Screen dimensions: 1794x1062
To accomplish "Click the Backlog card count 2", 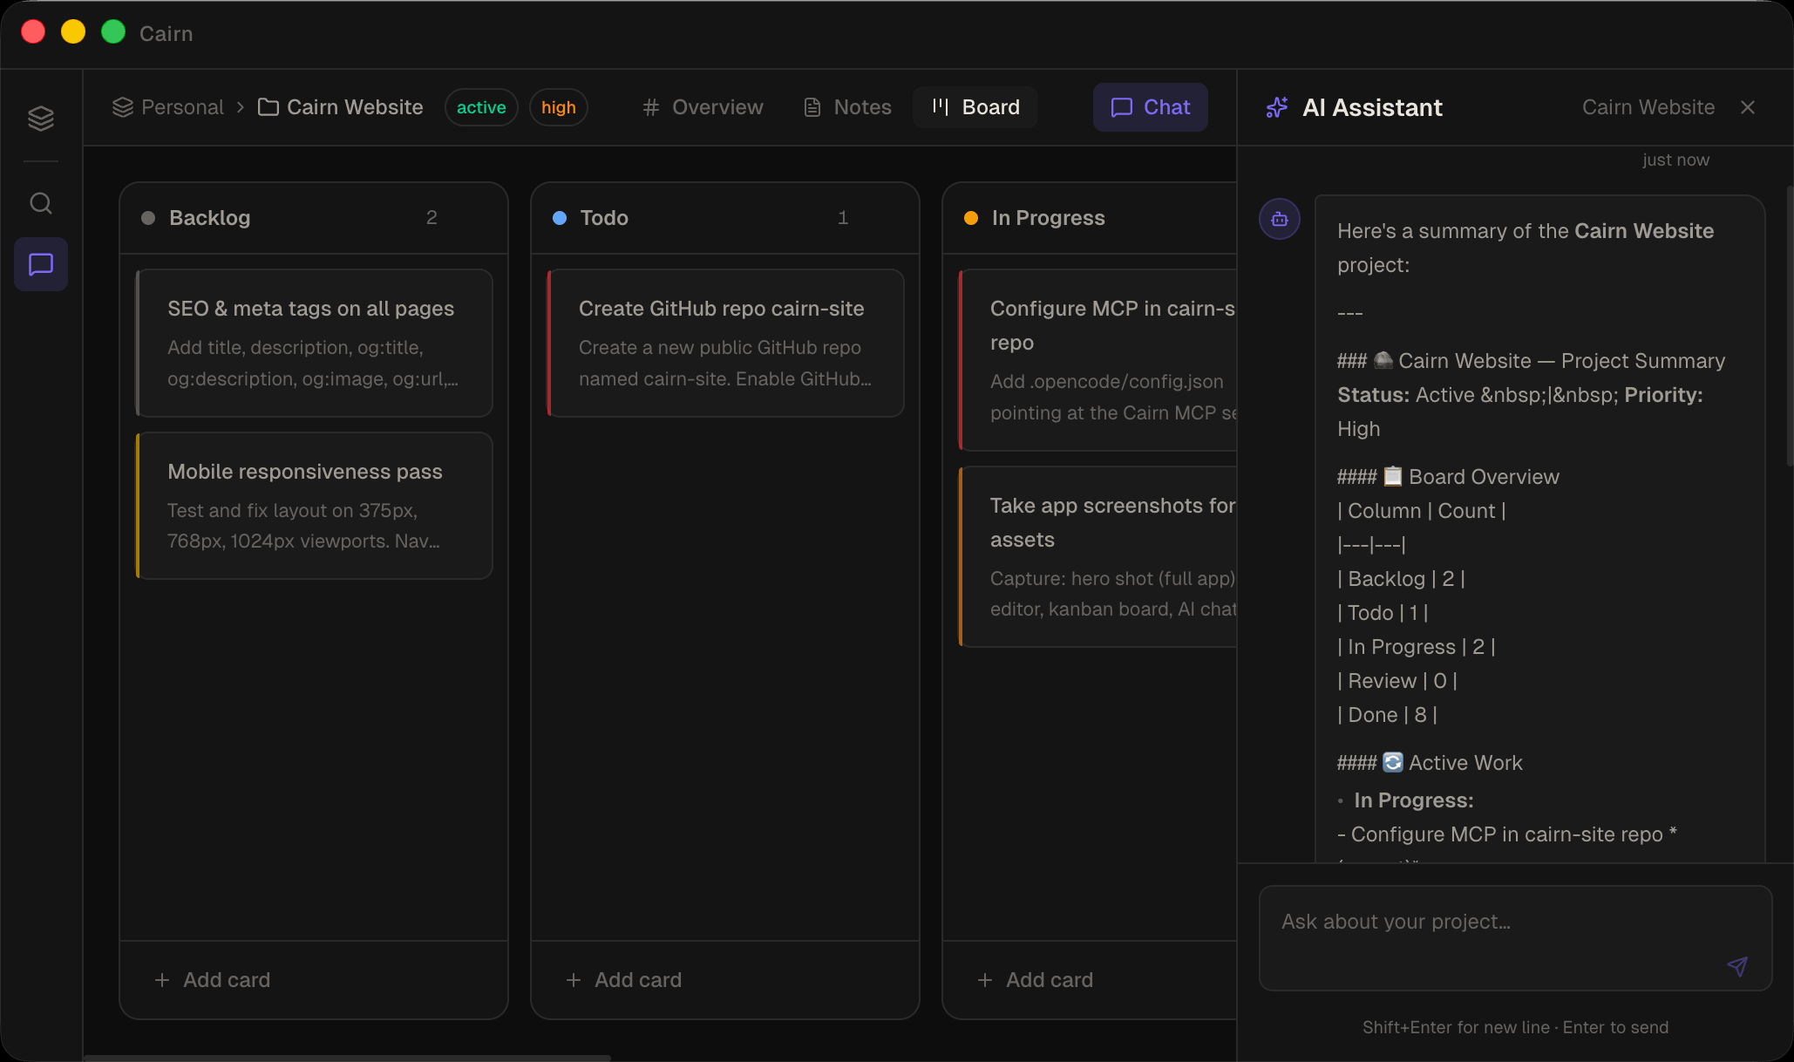I will coord(432,218).
